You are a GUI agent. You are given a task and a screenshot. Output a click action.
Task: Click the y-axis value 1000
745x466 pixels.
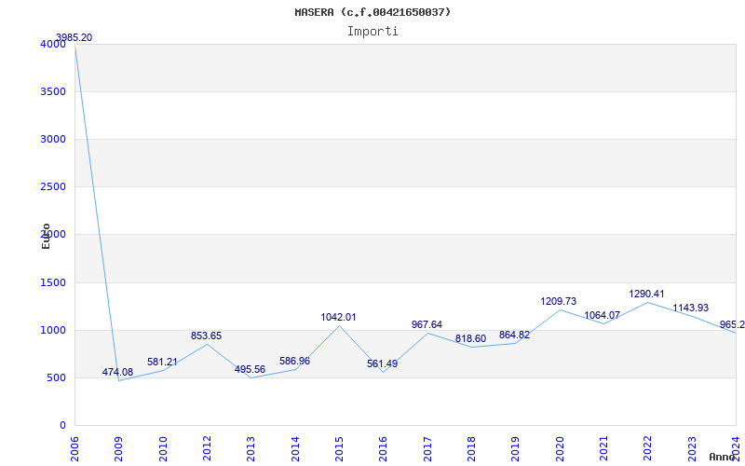(51, 331)
